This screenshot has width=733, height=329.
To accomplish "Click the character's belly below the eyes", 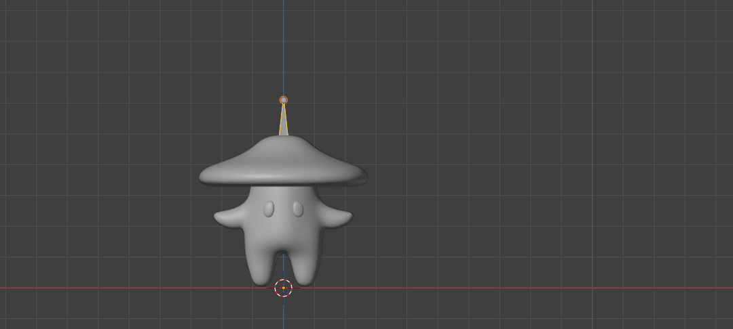I will pos(283,234).
